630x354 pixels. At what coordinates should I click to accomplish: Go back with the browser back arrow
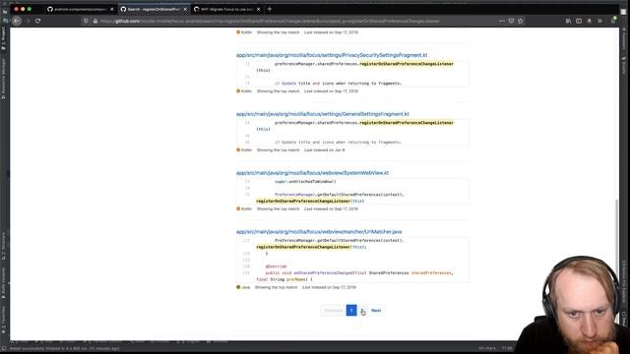coord(17,21)
